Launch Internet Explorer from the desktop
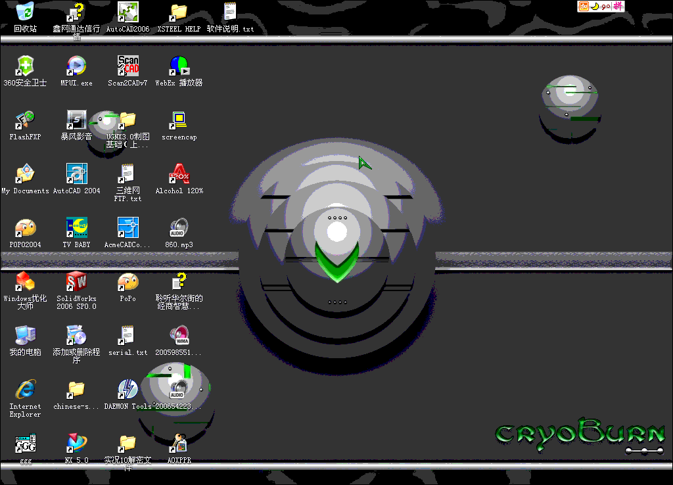Image resolution: width=673 pixels, height=485 pixels. [x=26, y=389]
